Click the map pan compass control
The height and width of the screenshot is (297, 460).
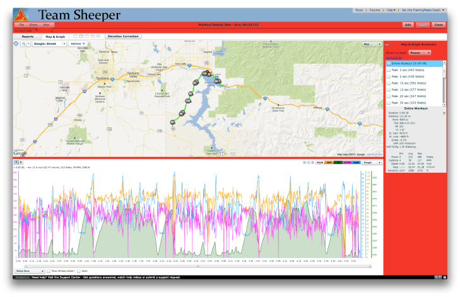tap(17, 44)
